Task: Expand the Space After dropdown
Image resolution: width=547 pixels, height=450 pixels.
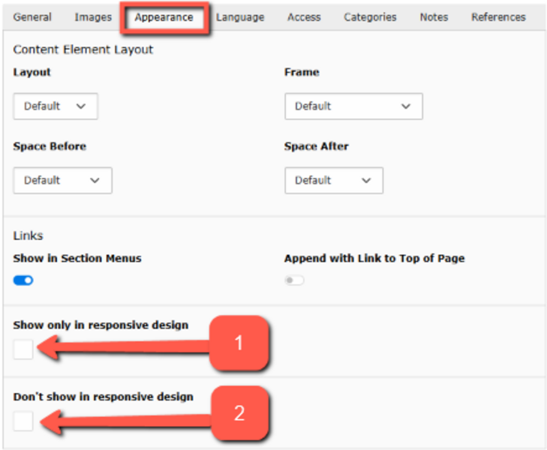Action: click(333, 181)
